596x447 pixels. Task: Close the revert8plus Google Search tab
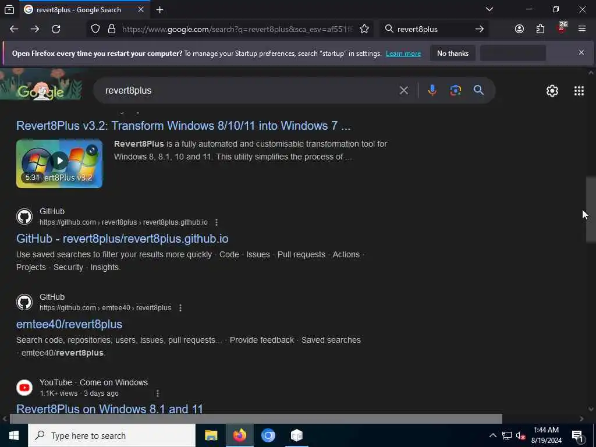141,9
